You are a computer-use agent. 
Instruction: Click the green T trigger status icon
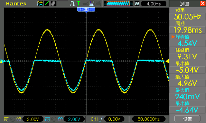coord(79,4)
